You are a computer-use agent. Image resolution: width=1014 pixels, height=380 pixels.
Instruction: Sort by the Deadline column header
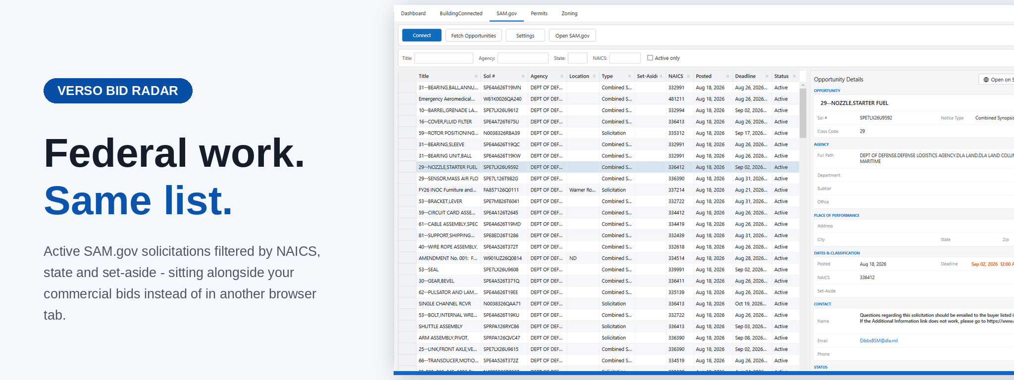pyautogui.click(x=745, y=76)
